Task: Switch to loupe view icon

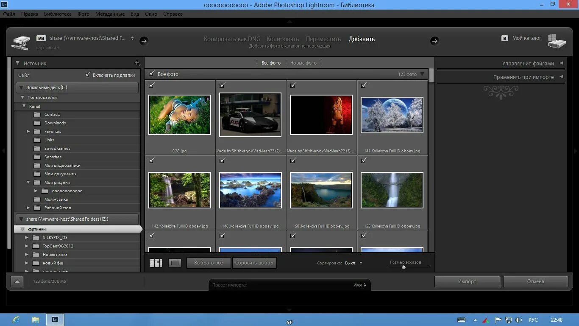Action: point(175,263)
